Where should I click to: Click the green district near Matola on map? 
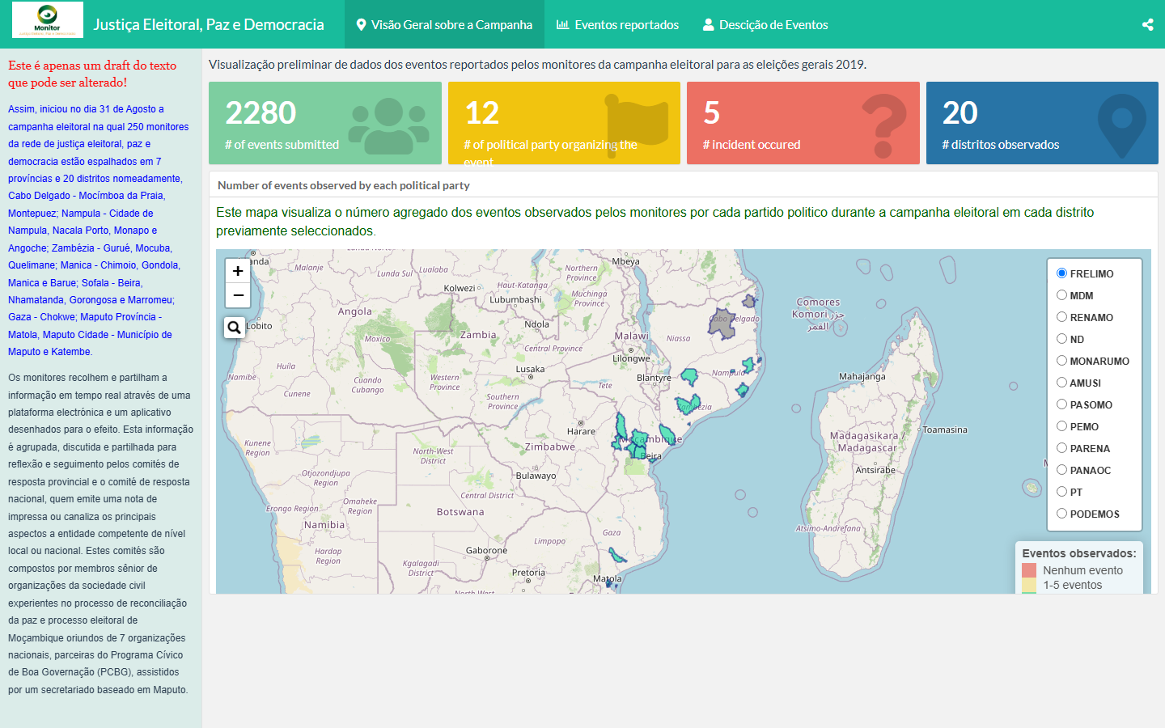(x=617, y=556)
